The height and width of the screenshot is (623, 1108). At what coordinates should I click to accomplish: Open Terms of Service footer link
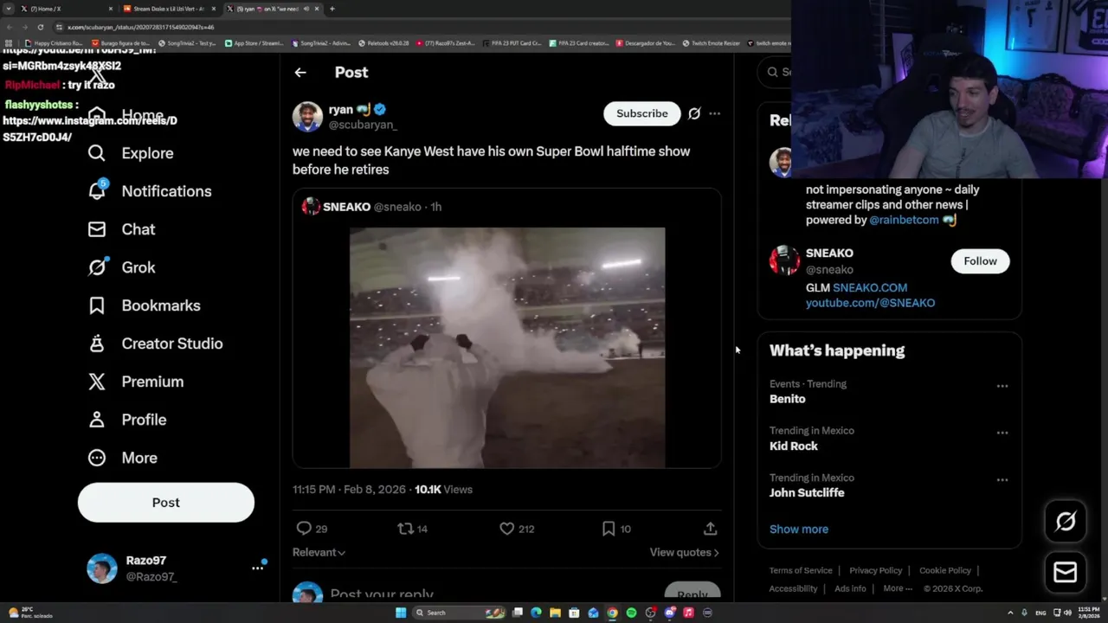click(x=801, y=570)
